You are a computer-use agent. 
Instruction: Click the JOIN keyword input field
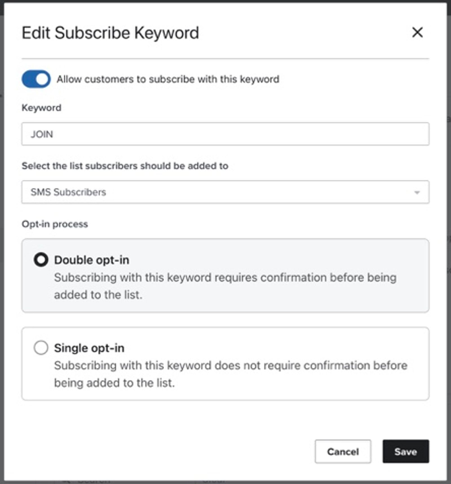tap(225, 134)
